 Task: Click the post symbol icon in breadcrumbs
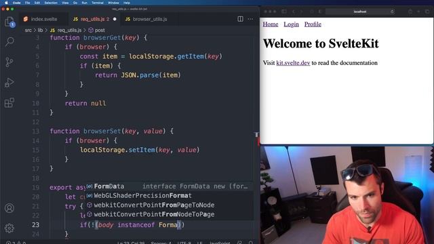[90, 30]
